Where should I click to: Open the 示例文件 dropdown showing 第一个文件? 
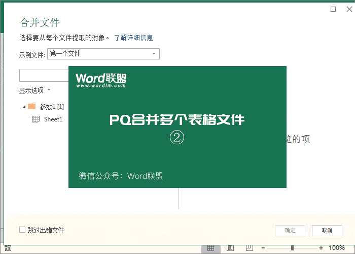pos(103,54)
